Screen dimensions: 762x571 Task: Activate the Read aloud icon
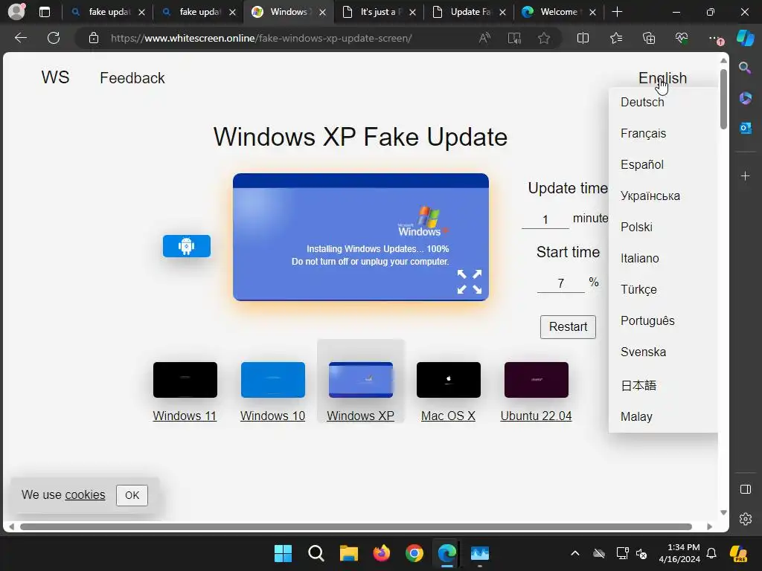tap(484, 38)
